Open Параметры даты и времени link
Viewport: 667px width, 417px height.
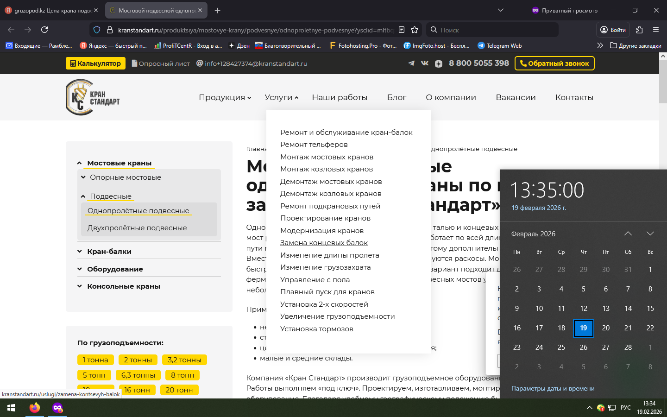(553, 389)
